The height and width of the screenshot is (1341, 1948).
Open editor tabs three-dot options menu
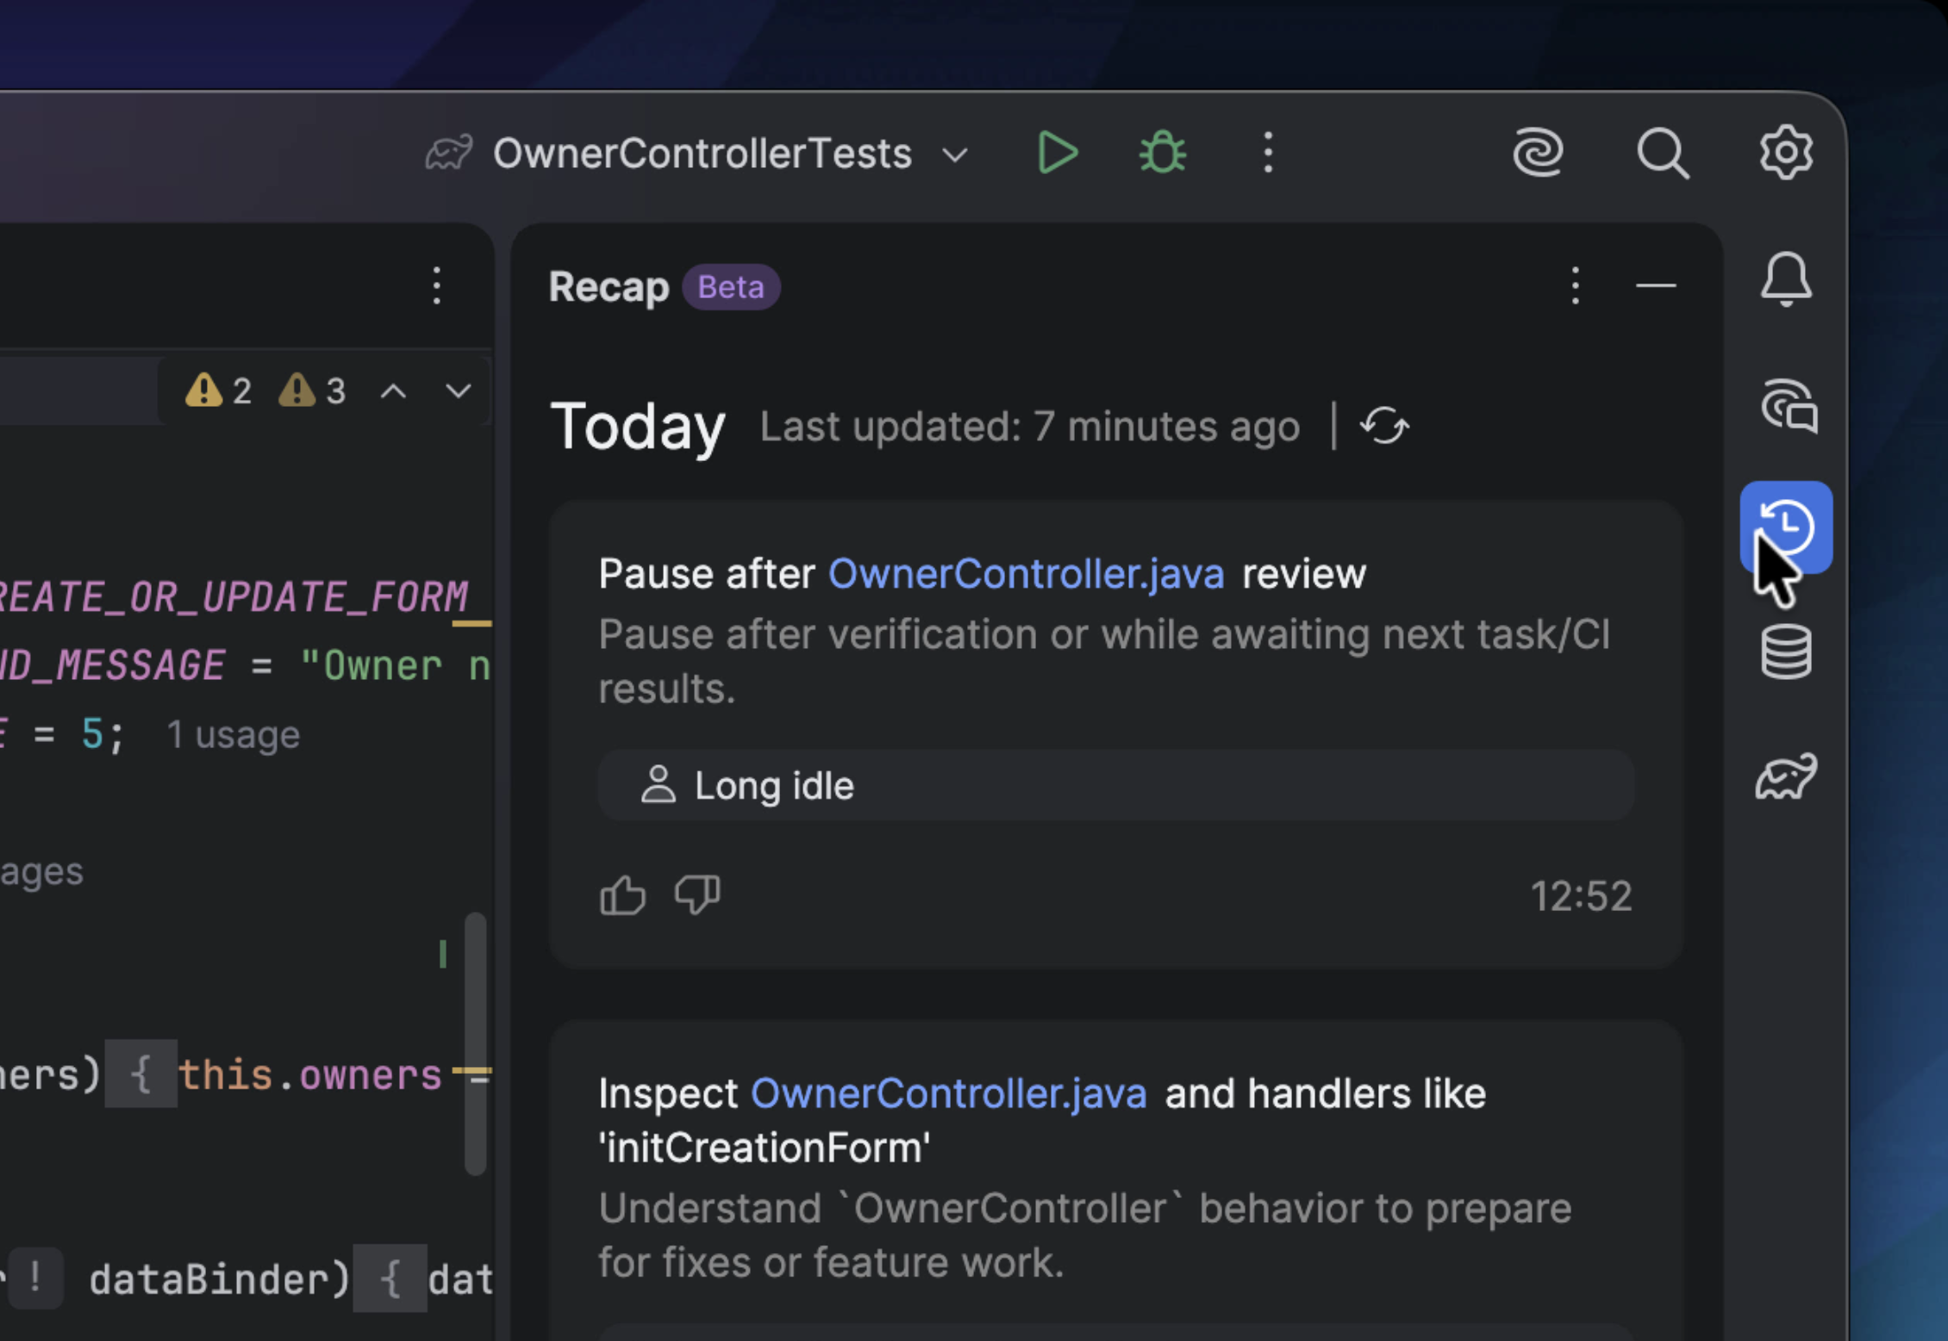point(437,285)
